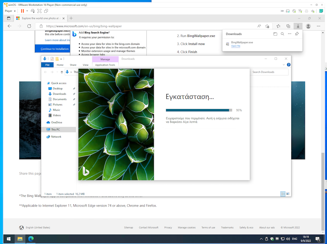
Task: Toggle the Edge Downloads button
Action: tap(298, 26)
